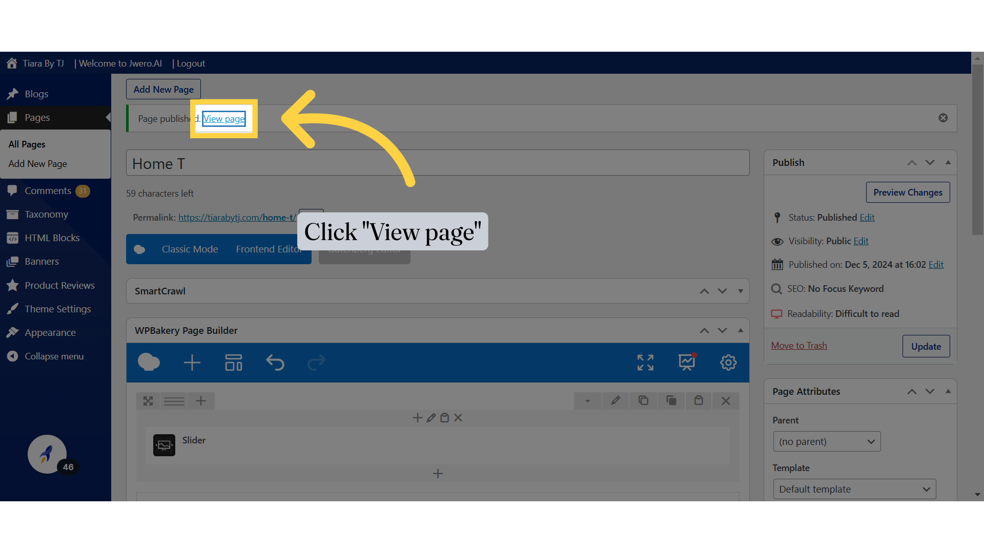Edit the column with small pencil icon
Viewport: 984px width, 553px height.
[x=431, y=418]
